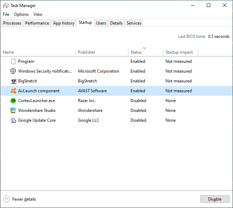Minimize the Task Manager window
This screenshot has height=208, width=233.
[193, 6]
